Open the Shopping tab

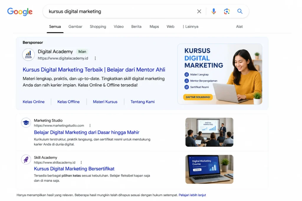point(98,27)
